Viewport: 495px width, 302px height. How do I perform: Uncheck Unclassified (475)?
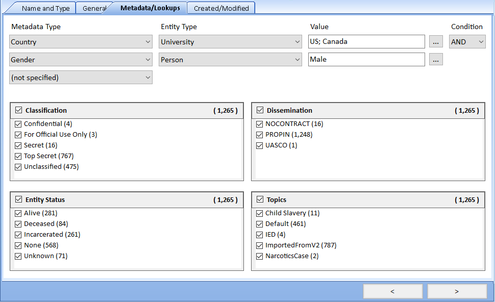coord(18,167)
